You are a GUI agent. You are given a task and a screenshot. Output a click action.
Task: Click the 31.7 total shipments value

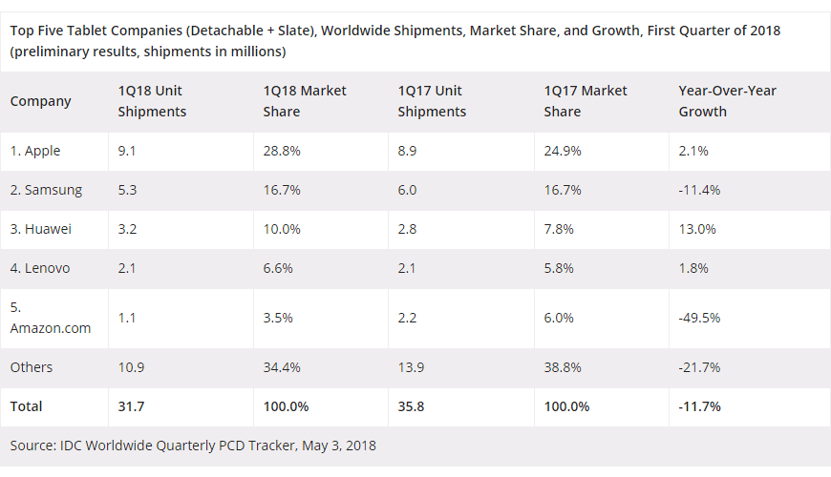(132, 406)
